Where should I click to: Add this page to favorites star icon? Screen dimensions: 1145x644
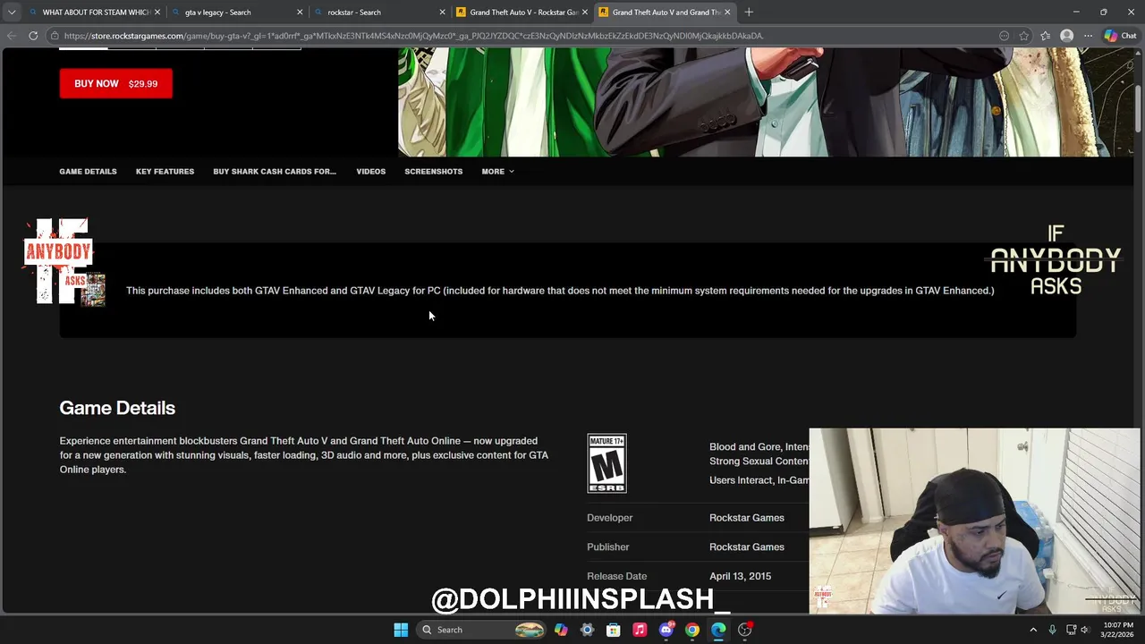click(x=1023, y=36)
